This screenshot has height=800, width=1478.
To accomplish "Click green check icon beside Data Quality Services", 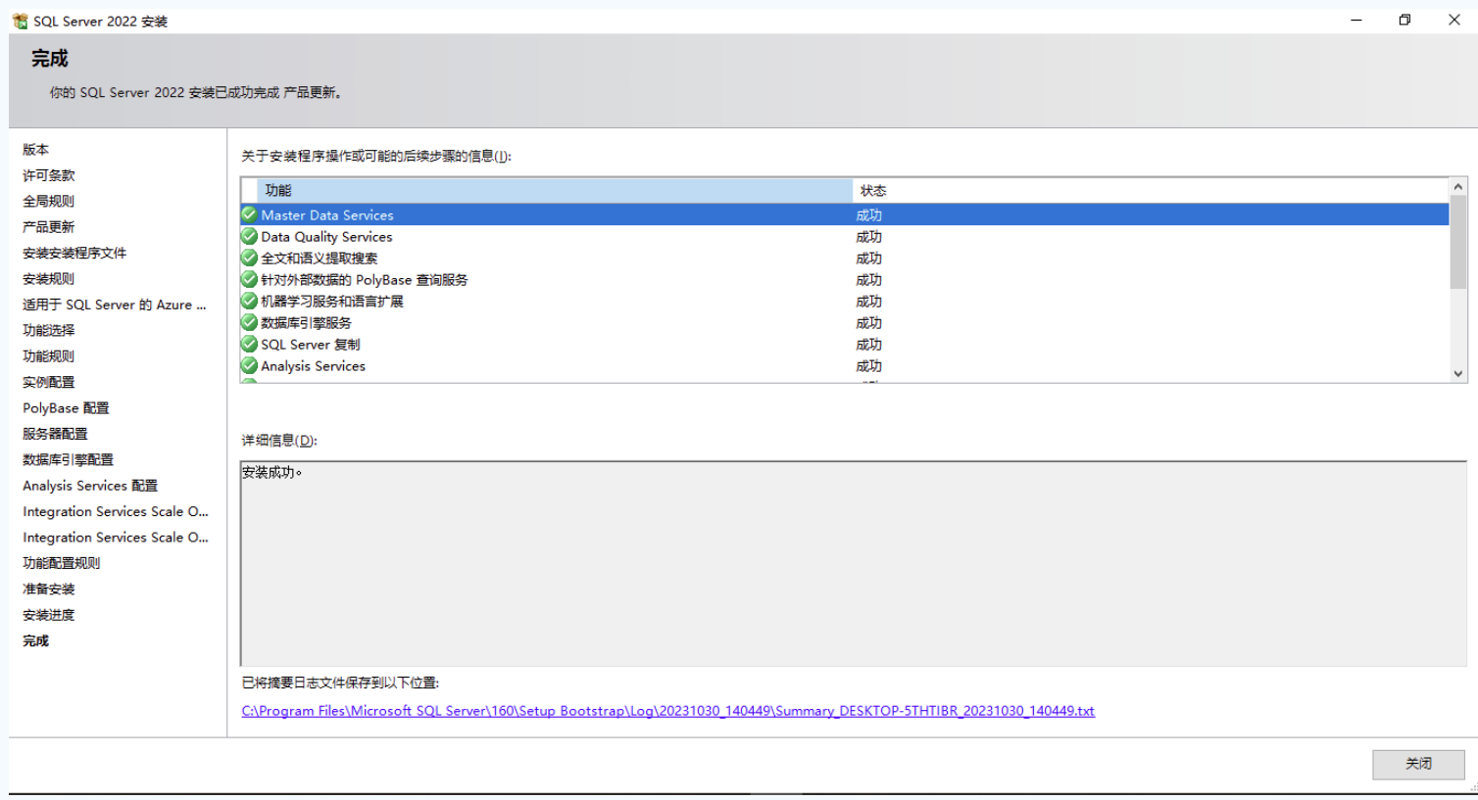I will pos(250,236).
